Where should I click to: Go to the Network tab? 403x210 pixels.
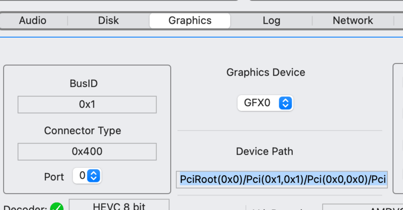point(353,21)
